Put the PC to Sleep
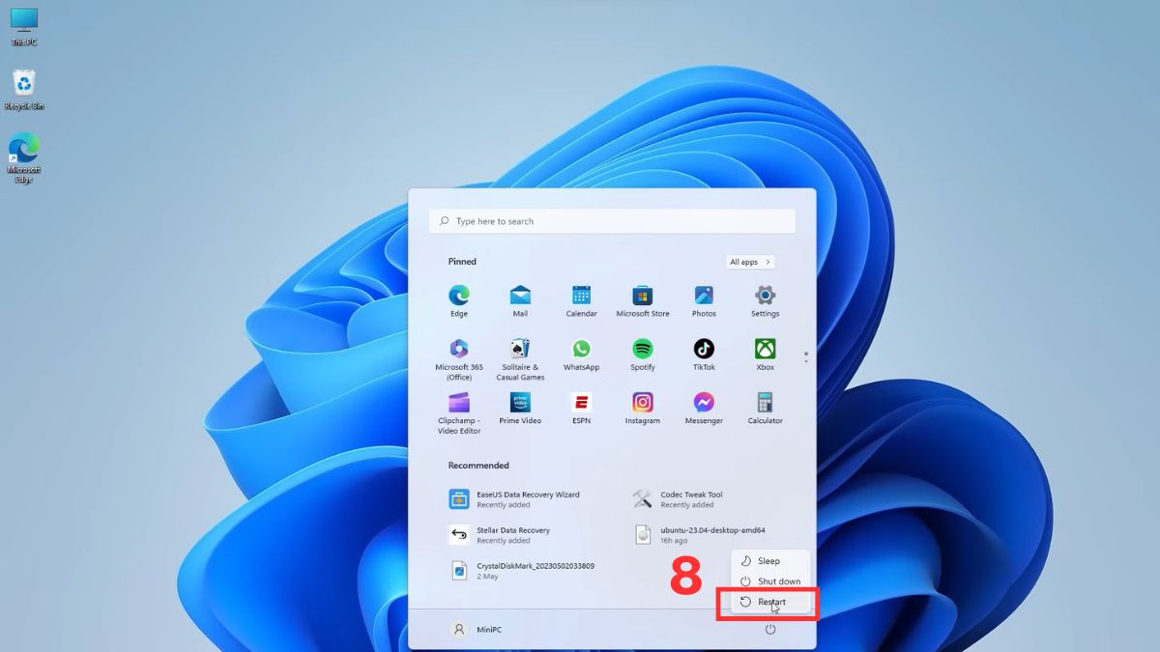This screenshot has width=1160, height=652. (770, 560)
